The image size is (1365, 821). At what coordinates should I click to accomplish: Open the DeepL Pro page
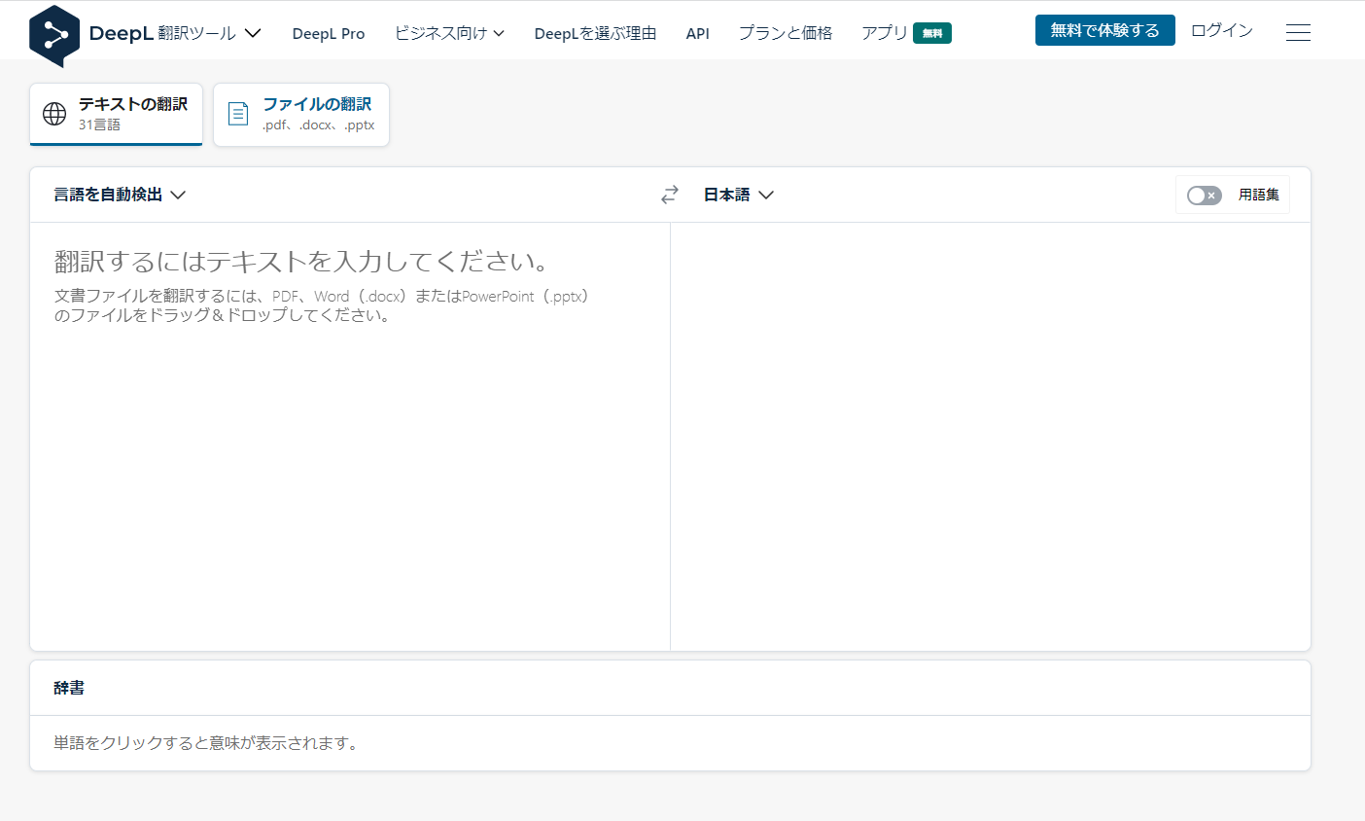328,32
